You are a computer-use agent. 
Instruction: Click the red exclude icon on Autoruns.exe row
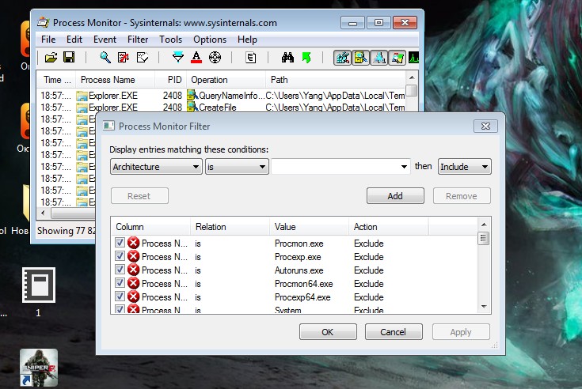(x=133, y=270)
